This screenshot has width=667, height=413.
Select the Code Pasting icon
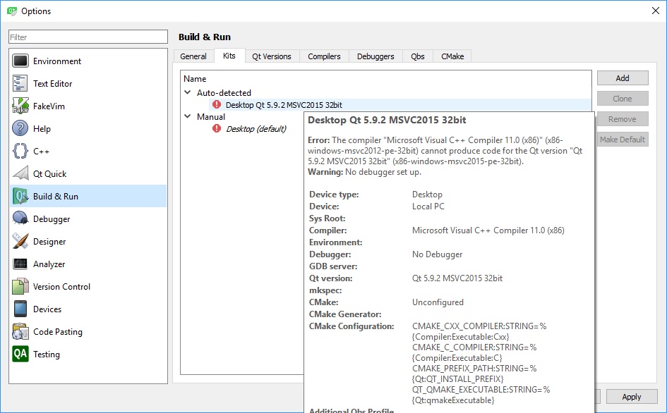point(20,331)
